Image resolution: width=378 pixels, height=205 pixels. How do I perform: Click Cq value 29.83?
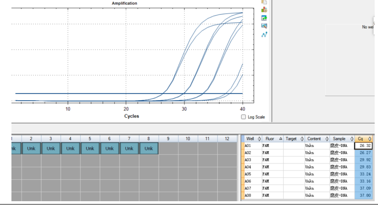[364, 167]
